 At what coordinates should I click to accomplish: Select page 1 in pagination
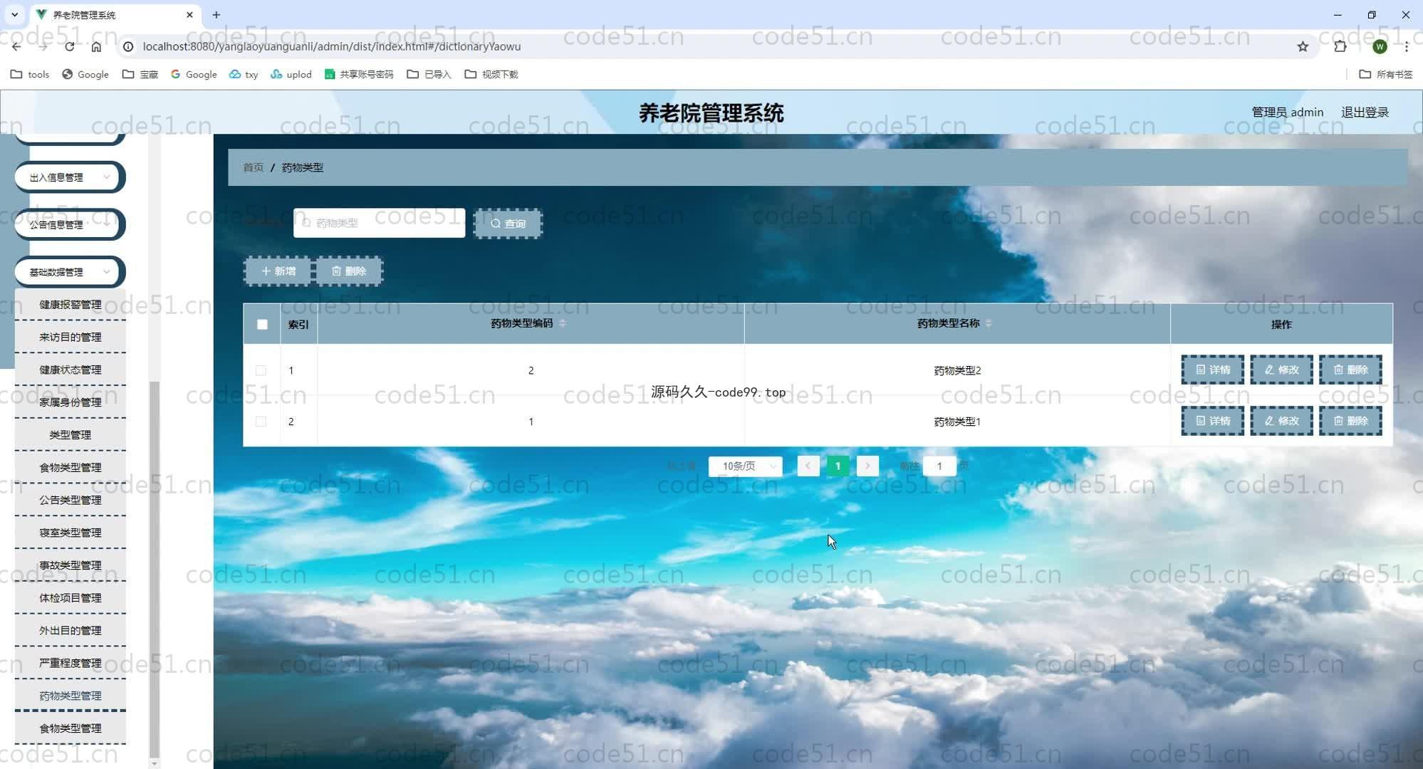838,466
